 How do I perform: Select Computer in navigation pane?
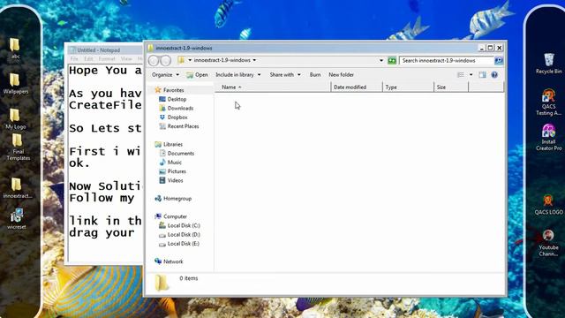point(170,216)
